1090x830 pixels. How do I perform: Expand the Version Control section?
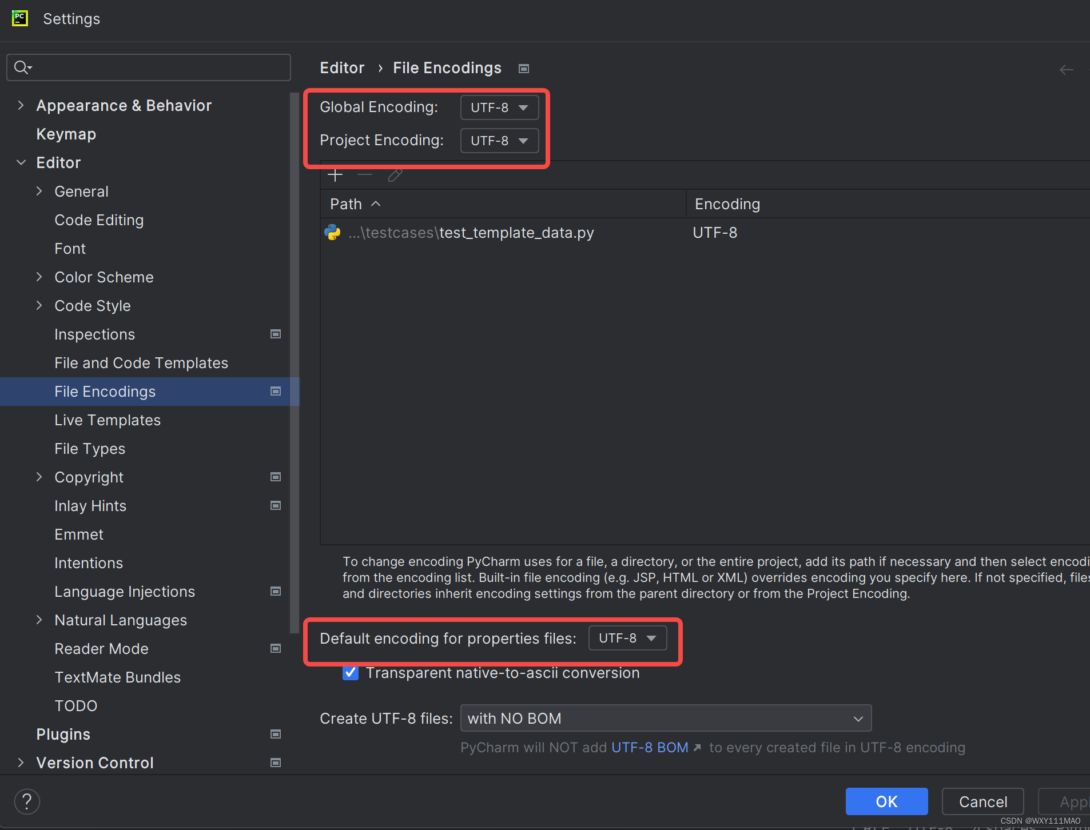21,763
